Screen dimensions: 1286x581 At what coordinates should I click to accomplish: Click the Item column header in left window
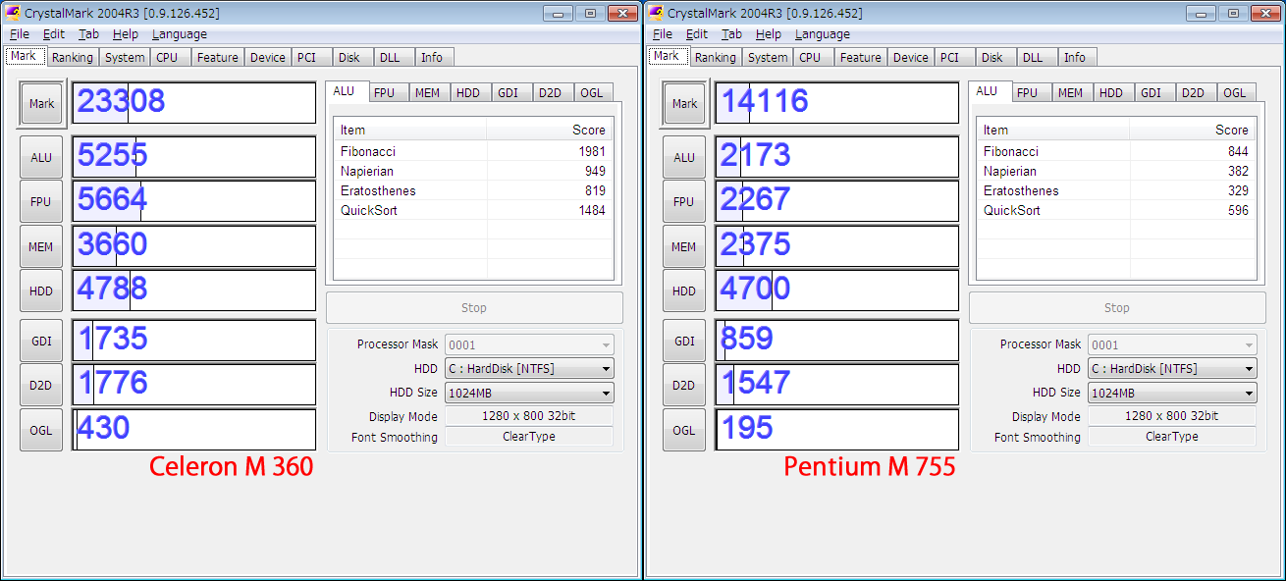click(x=410, y=130)
